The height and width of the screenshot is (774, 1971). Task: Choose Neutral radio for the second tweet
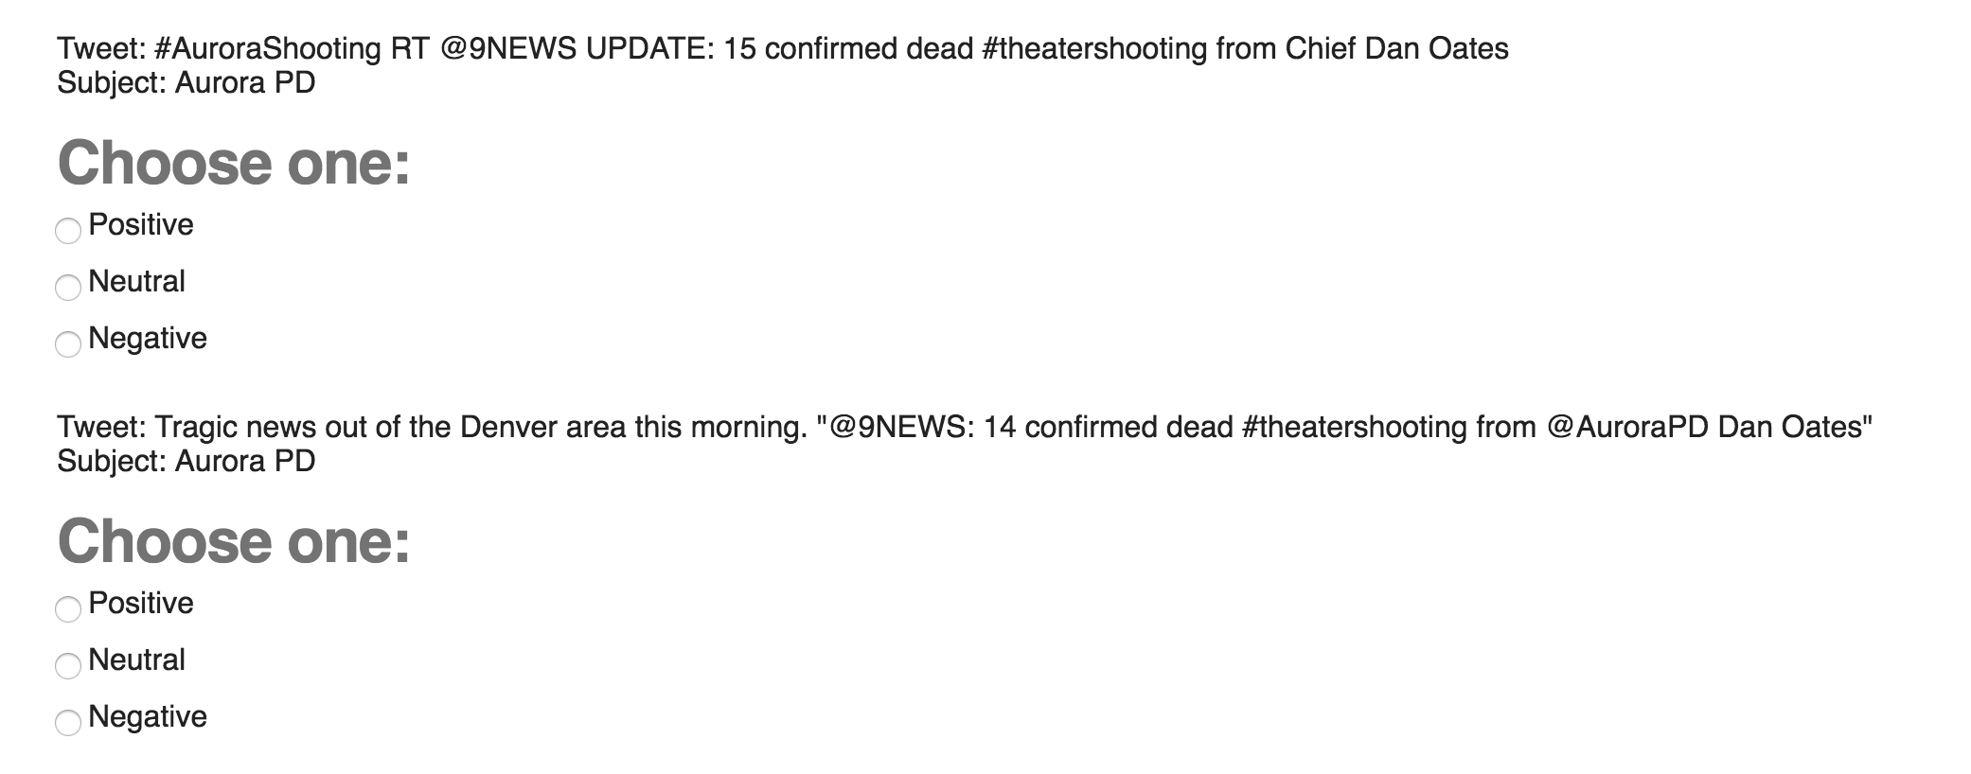[68, 665]
